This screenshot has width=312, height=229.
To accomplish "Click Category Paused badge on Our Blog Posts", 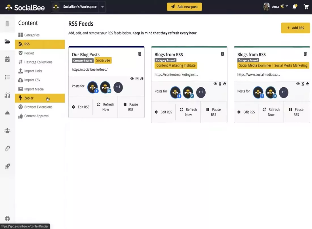I will (83, 61).
